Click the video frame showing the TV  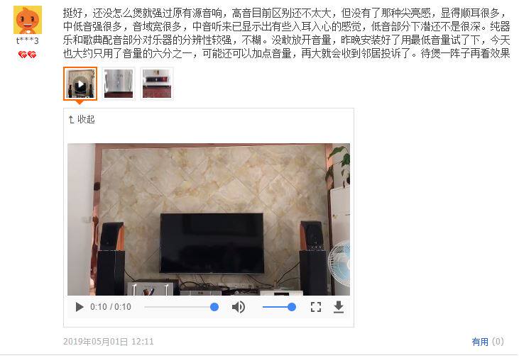pyautogui.click(x=209, y=219)
